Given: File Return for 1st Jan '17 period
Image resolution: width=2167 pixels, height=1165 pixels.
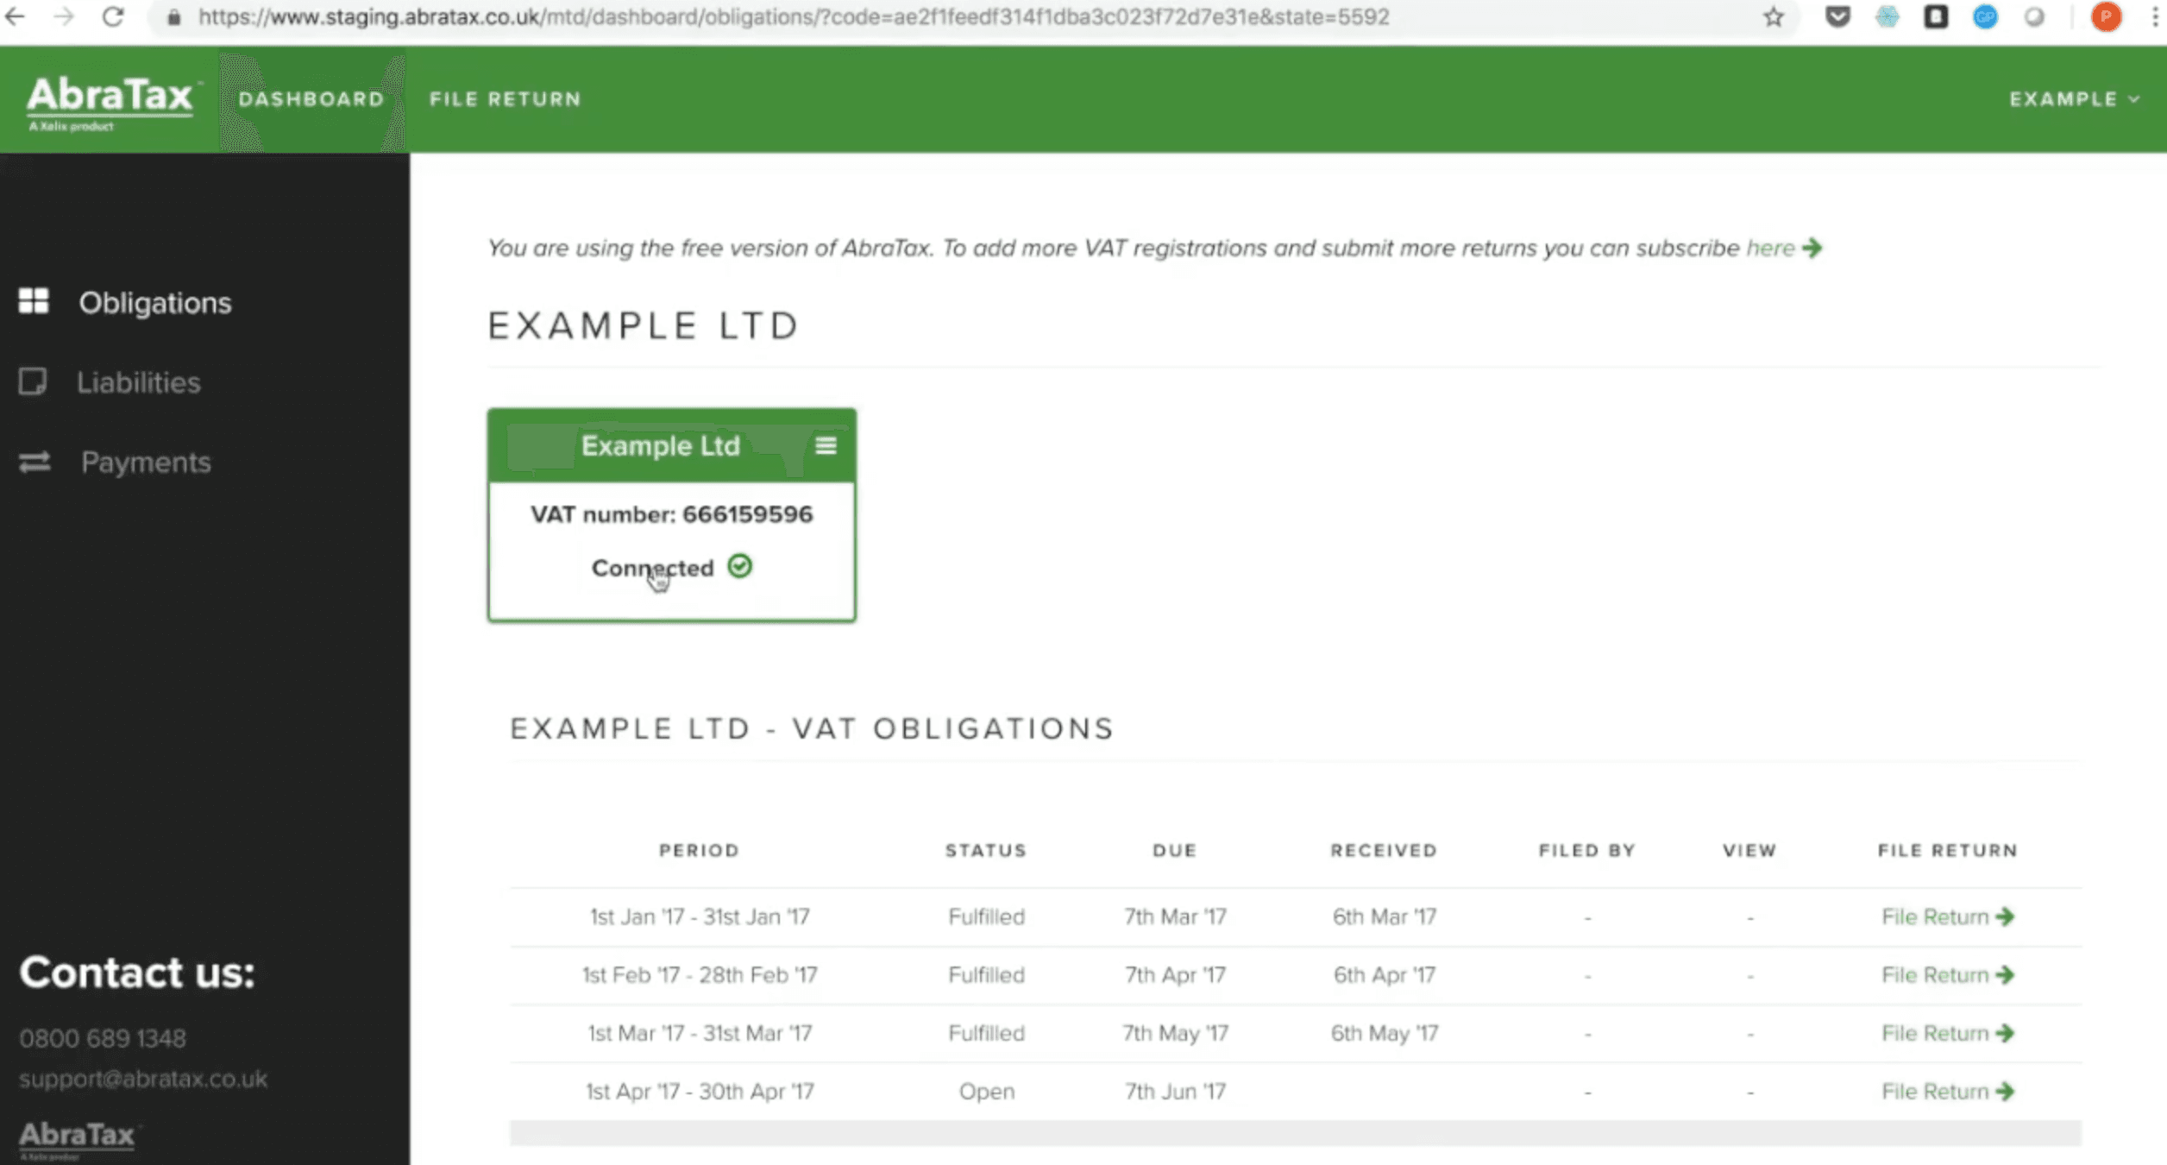Looking at the screenshot, I should (x=1948, y=916).
